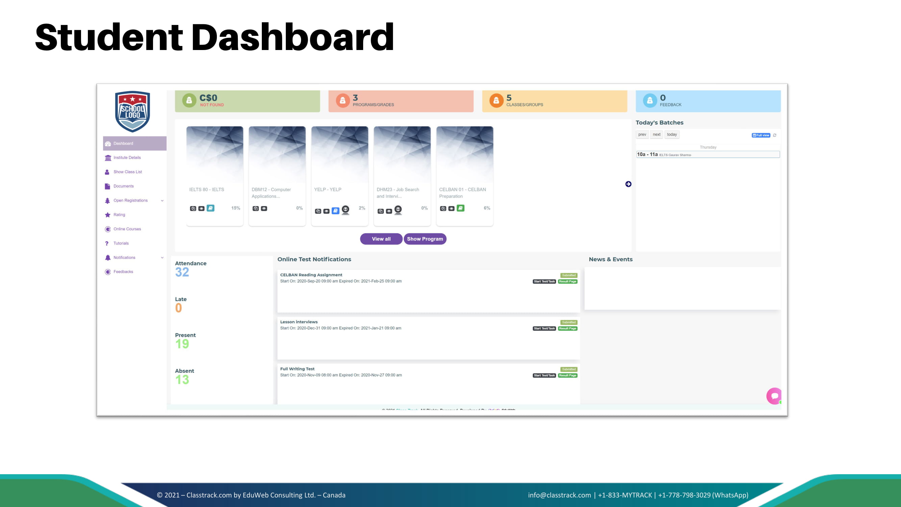The width and height of the screenshot is (901, 507).
Task: Click the 10a - 11a IELTS batch entry
Action: coord(707,154)
